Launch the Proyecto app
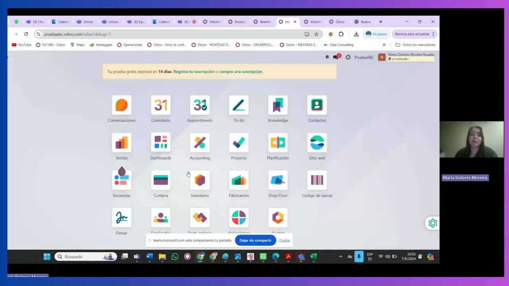509x286 pixels. tap(239, 143)
